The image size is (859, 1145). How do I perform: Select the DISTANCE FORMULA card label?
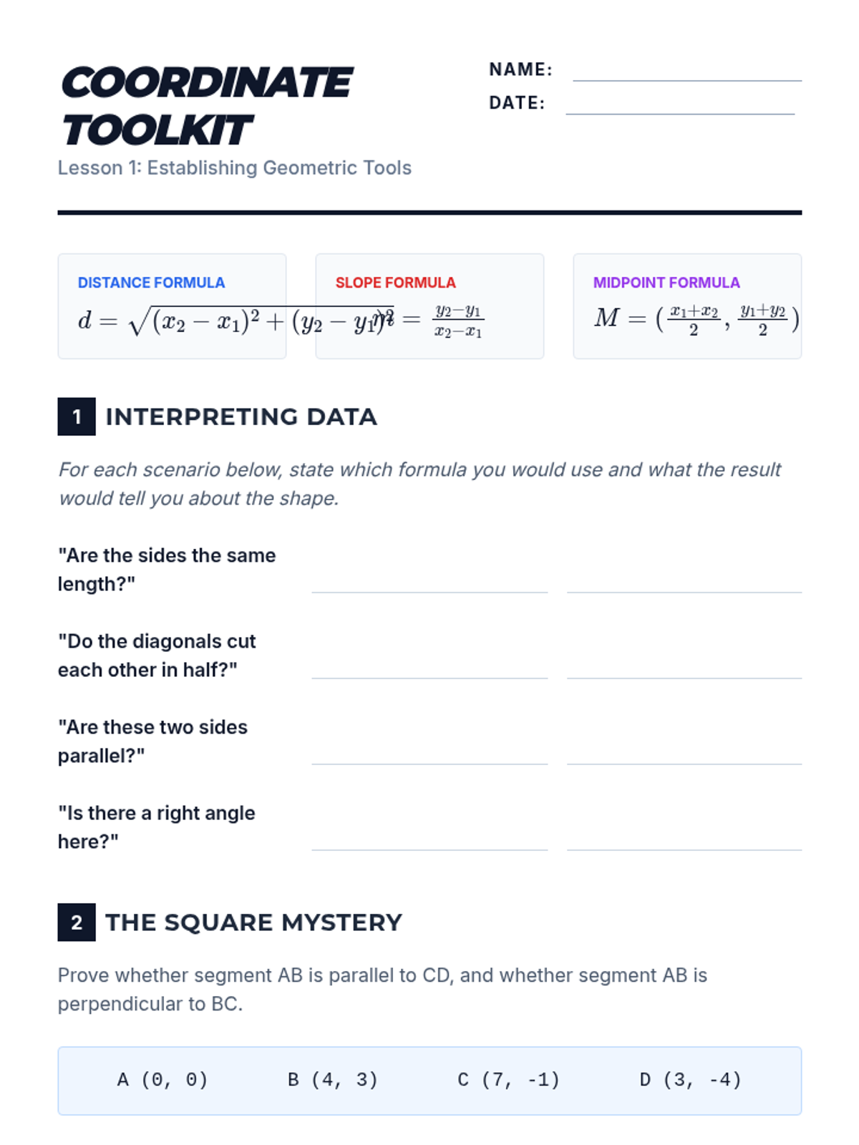pos(151,283)
